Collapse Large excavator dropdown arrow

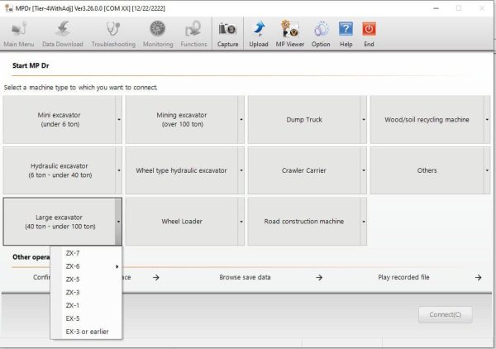point(118,222)
